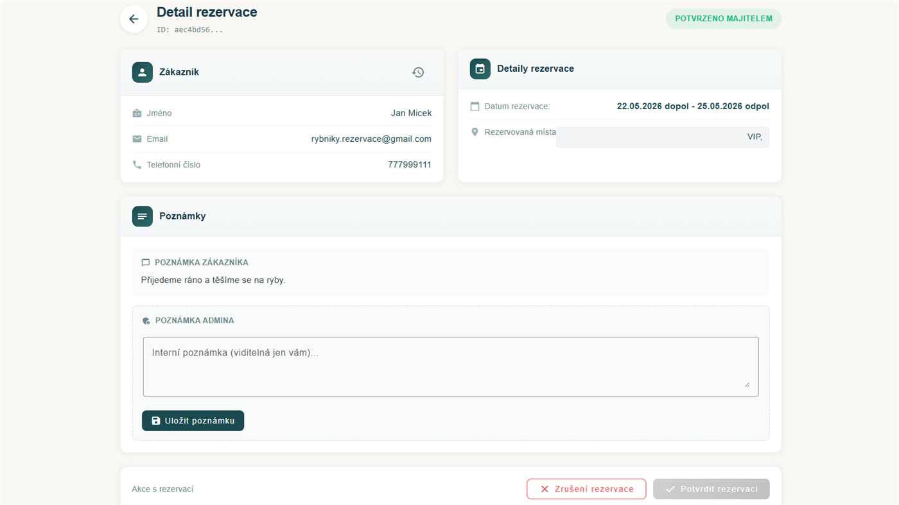
Task: Click the Poznámka zákazníka label
Action: pos(202,262)
